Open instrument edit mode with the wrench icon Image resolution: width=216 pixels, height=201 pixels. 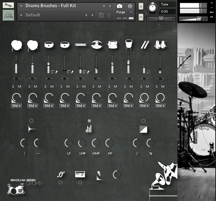pyautogui.click(x=8, y=5)
